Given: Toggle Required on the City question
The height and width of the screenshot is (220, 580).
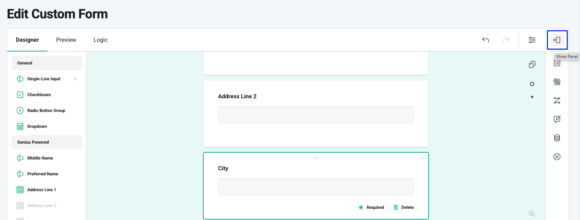Looking at the screenshot, I should click(371, 207).
